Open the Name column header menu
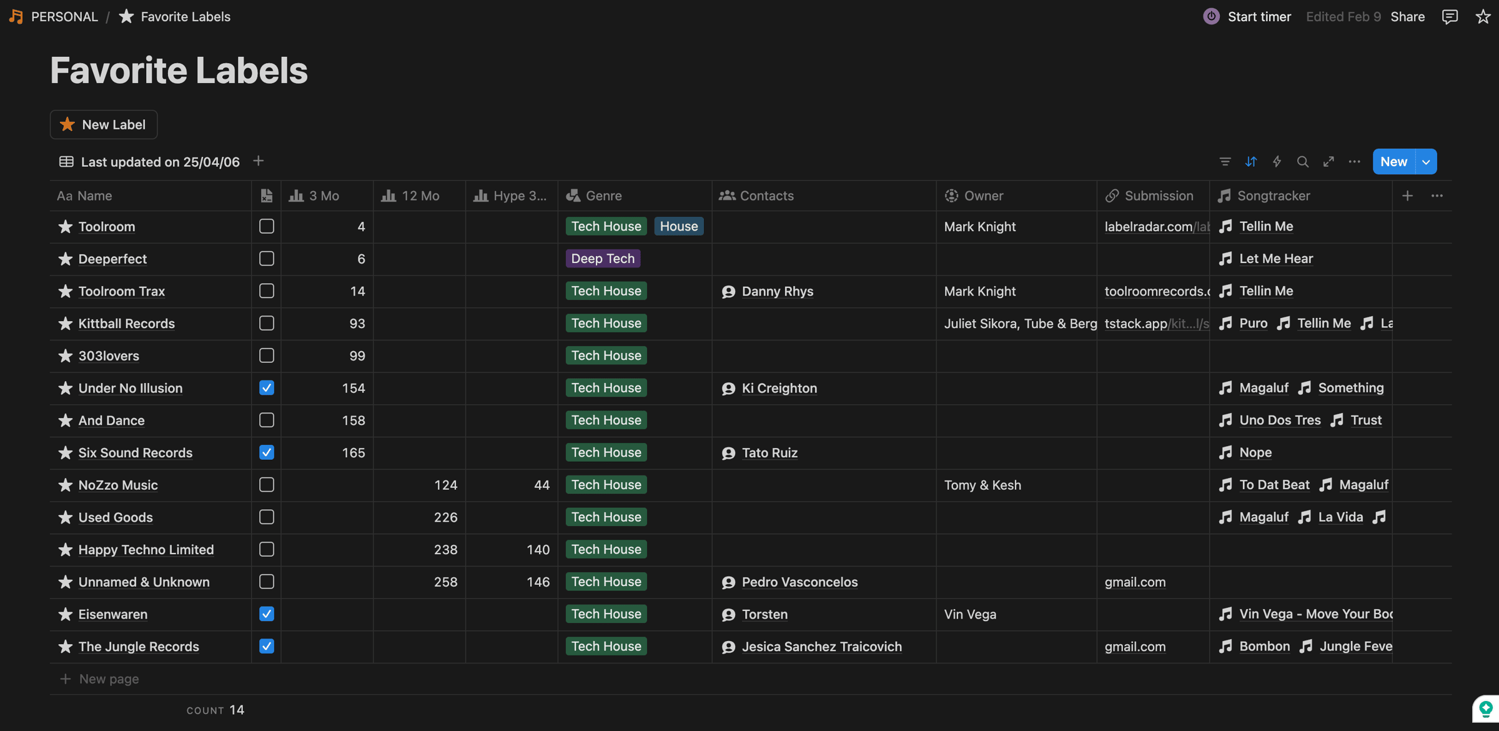This screenshot has height=731, width=1499. tap(151, 196)
